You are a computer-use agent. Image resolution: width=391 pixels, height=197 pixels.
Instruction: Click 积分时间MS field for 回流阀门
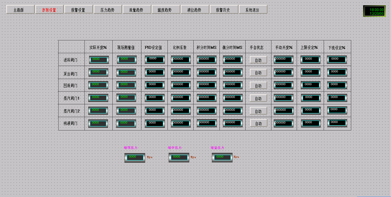pyautogui.click(x=206, y=85)
